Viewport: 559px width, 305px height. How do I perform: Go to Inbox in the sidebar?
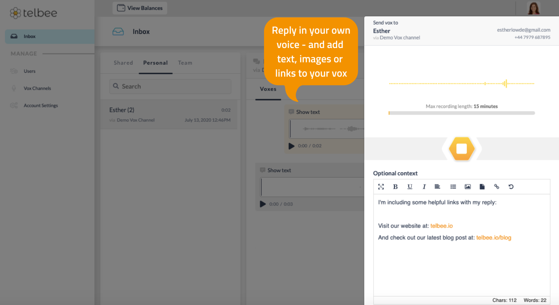pyautogui.click(x=50, y=36)
